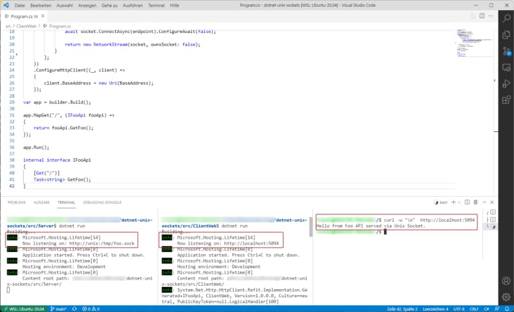
Task: Open the Anzeigen menu
Action: coord(87,5)
